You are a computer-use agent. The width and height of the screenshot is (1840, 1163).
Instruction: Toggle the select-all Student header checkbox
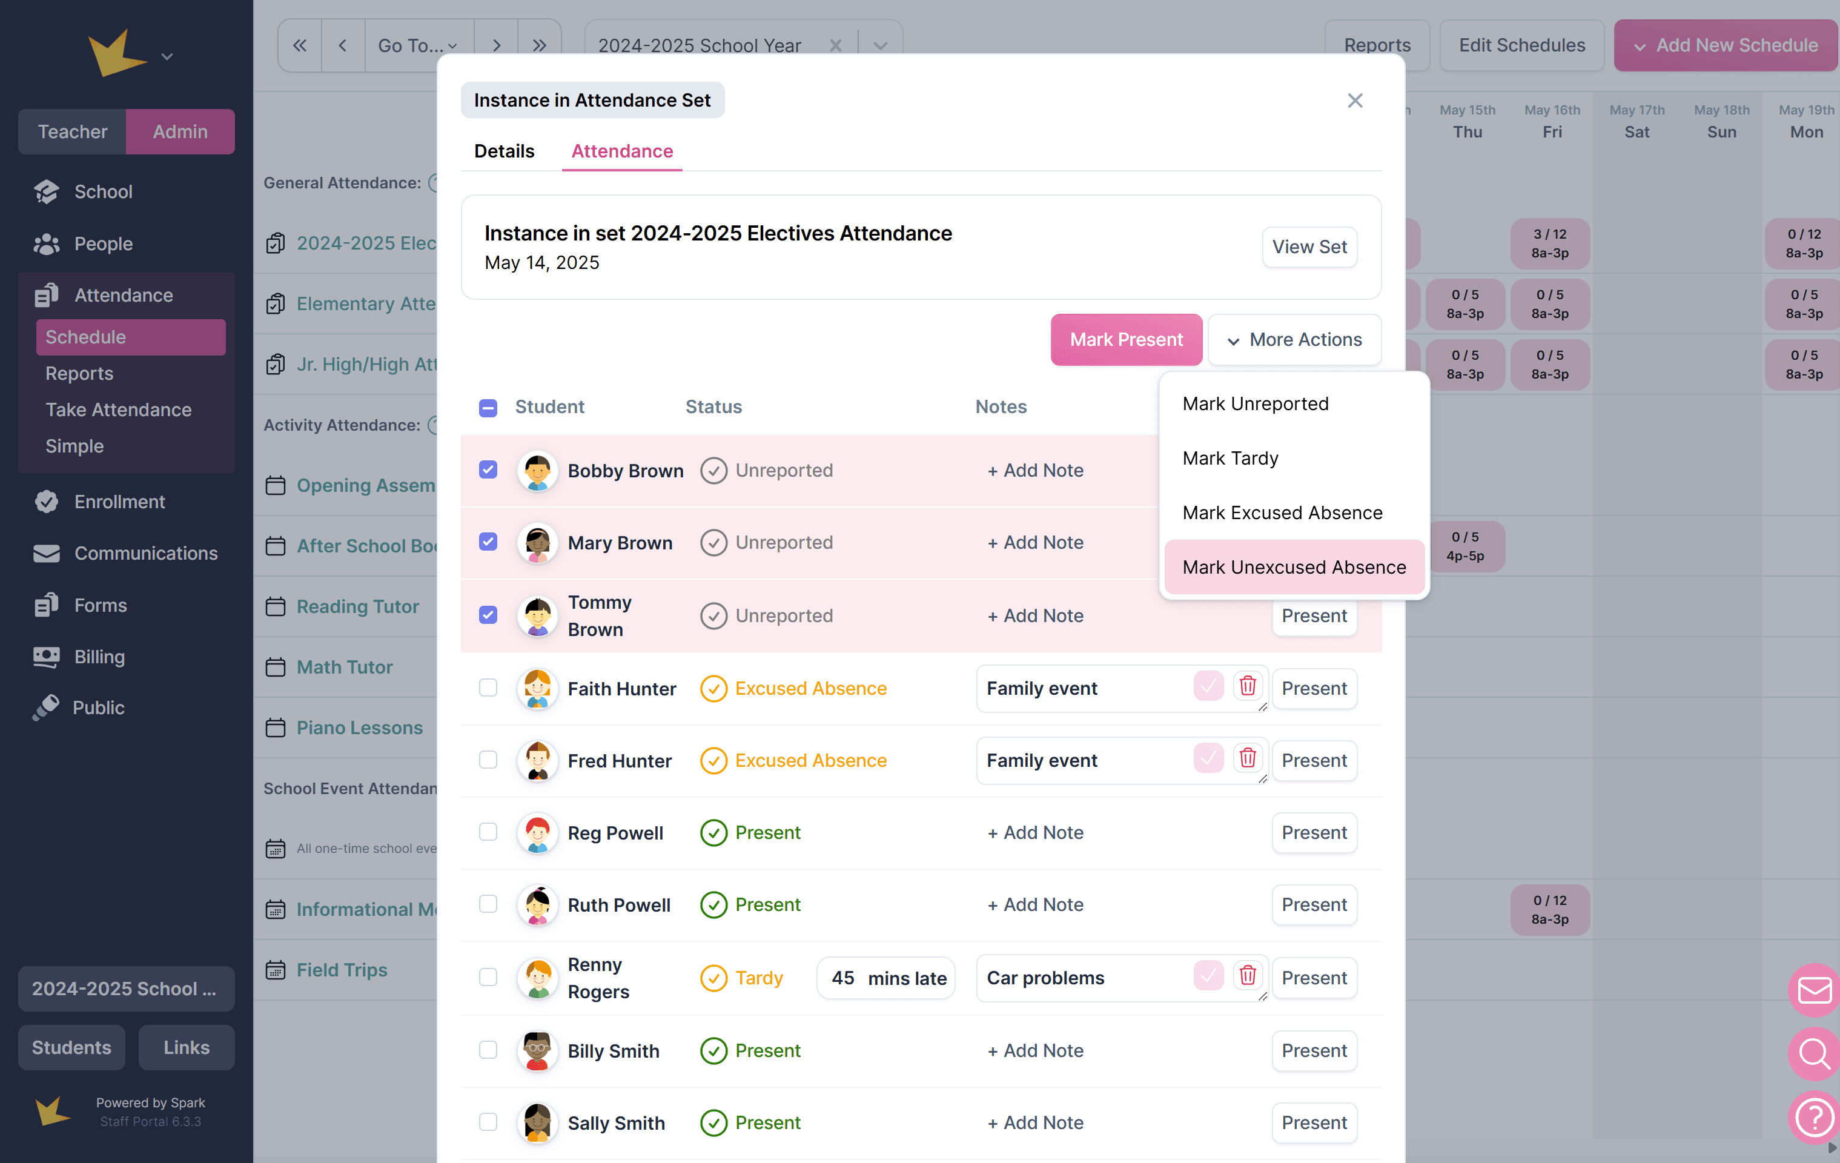click(x=488, y=407)
